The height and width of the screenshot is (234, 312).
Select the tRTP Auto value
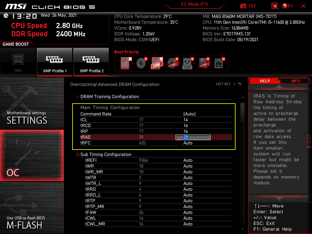pos(188,200)
